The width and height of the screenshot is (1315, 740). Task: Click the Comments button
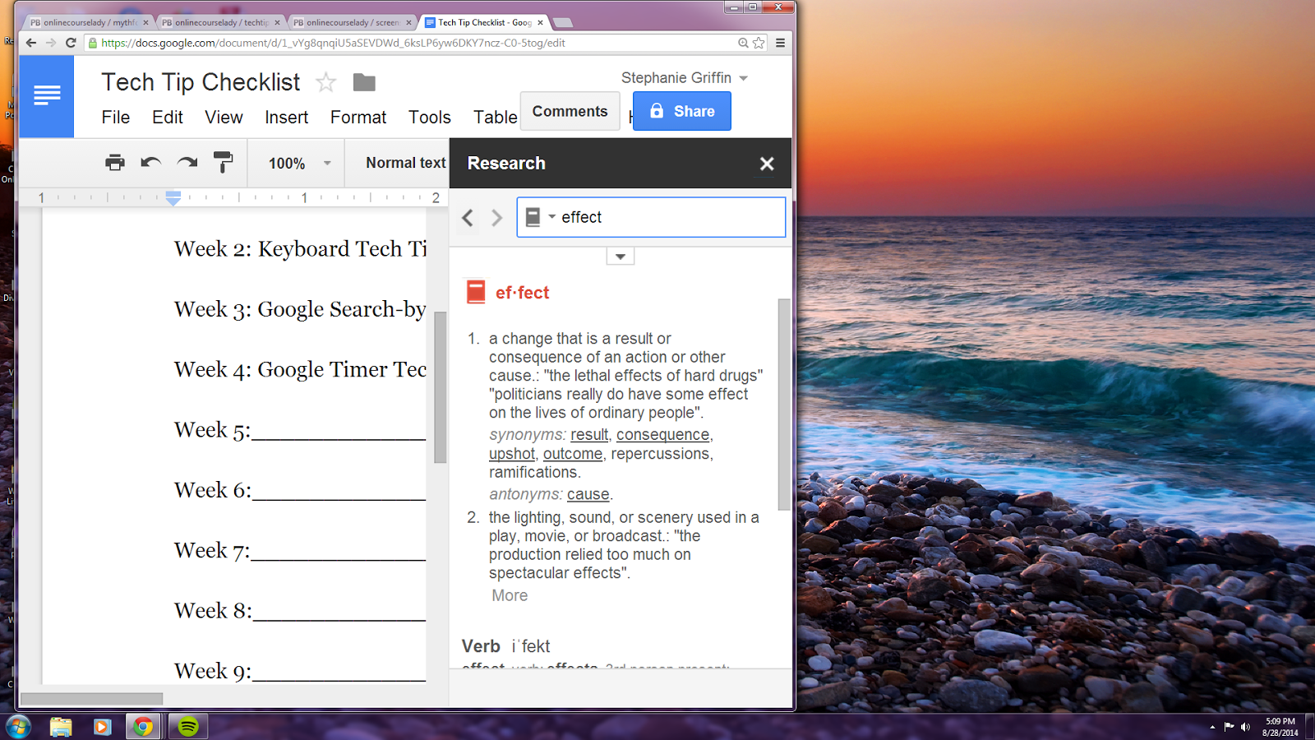[570, 111]
